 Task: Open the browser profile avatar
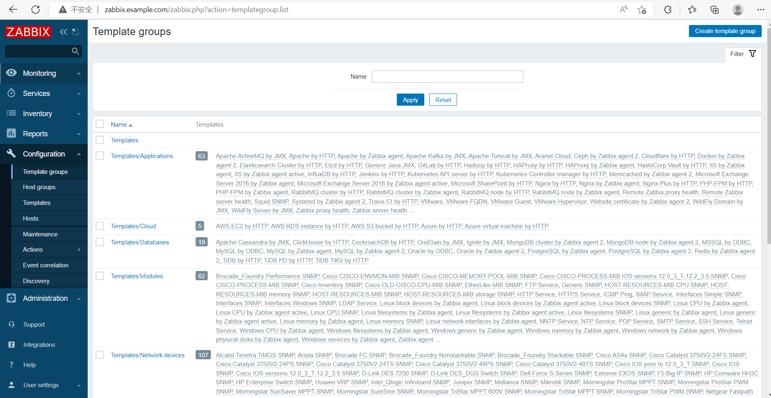[738, 10]
